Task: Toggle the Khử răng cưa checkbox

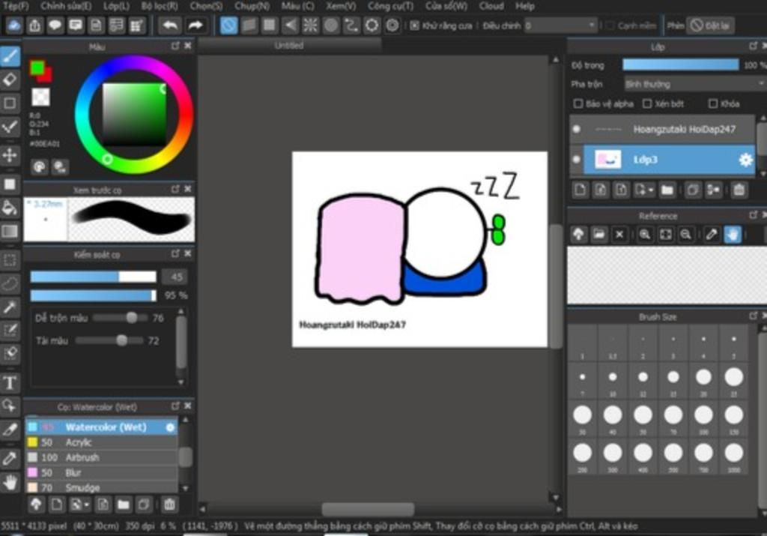Action: pyautogui.click(x=414, y=25)
